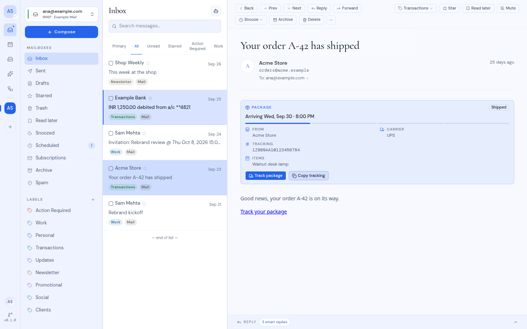Star the Shop Weekly message
The height and width of the screenshot is (329, 527).
coord(148,63)
